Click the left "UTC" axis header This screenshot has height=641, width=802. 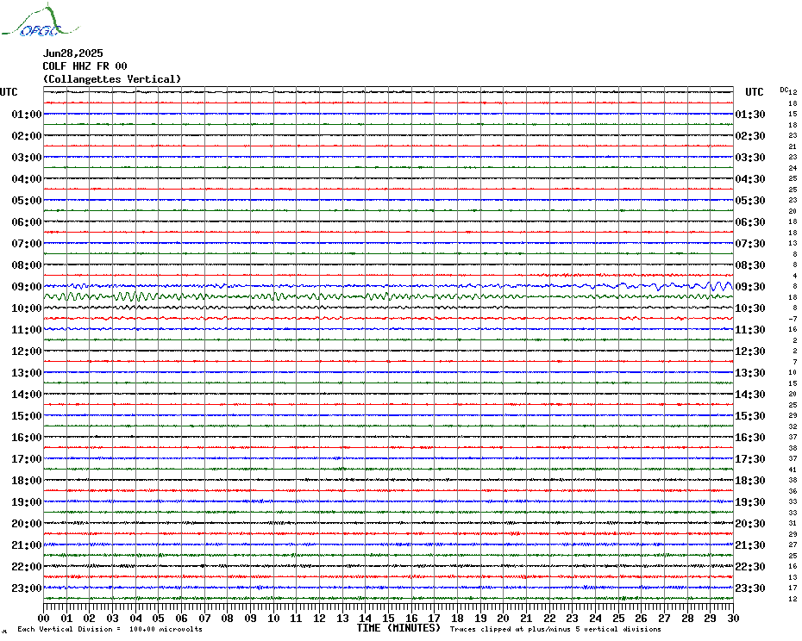coord(9,92)
